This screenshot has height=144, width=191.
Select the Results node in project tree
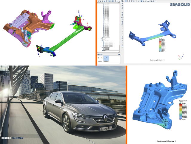[x=104, y=50]
